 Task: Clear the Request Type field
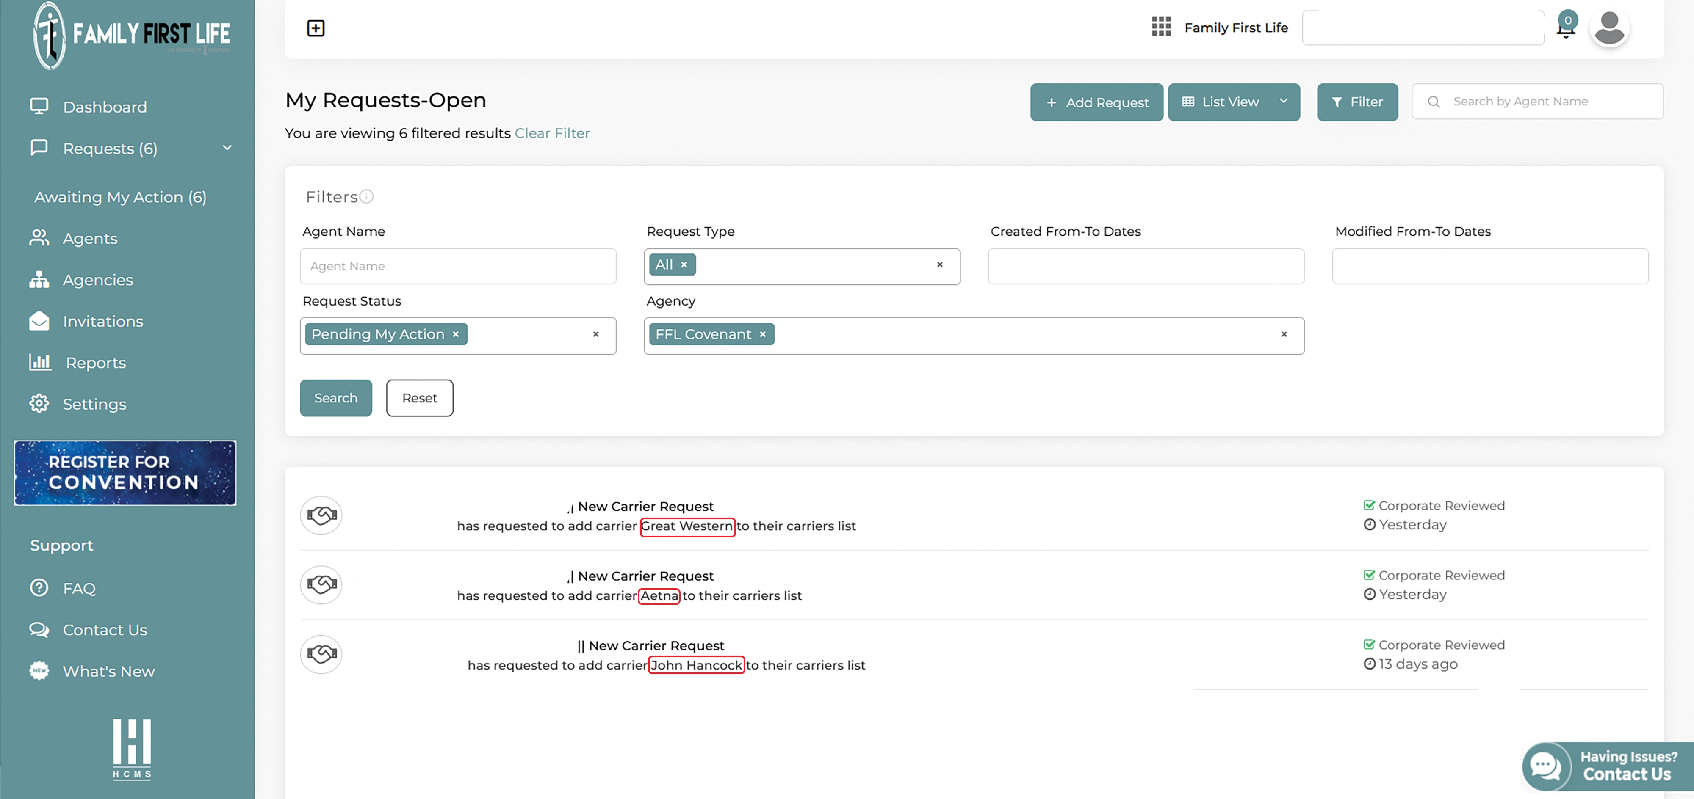[x=940, y=265]
